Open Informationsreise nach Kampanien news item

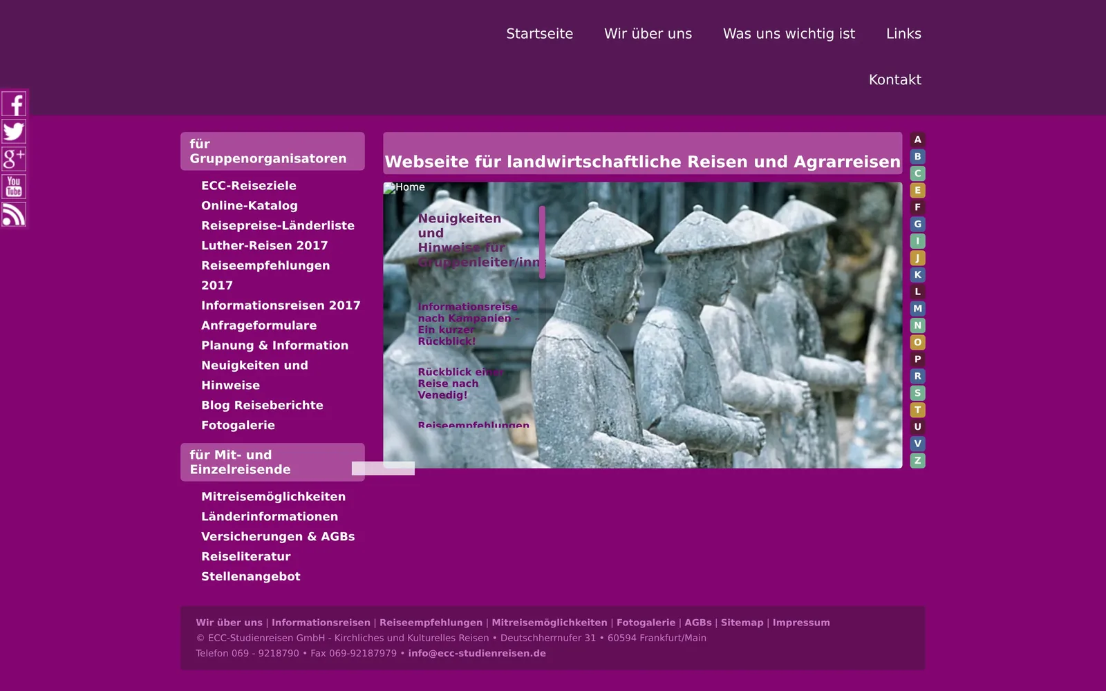point(468,324)
